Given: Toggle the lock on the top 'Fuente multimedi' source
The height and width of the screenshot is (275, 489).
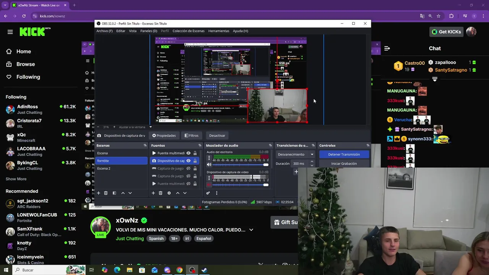Looking at the screenshot, I should 195,153.
